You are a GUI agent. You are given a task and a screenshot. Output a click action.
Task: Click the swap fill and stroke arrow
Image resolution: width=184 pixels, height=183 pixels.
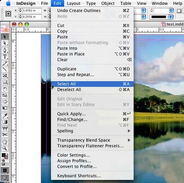[7, 154]
